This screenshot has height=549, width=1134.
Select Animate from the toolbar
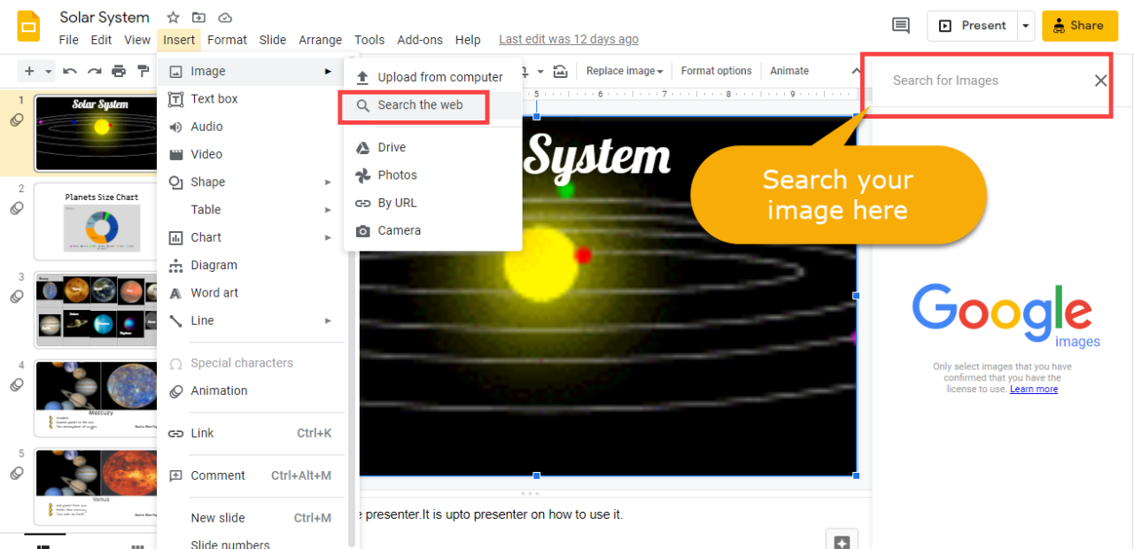788,70
